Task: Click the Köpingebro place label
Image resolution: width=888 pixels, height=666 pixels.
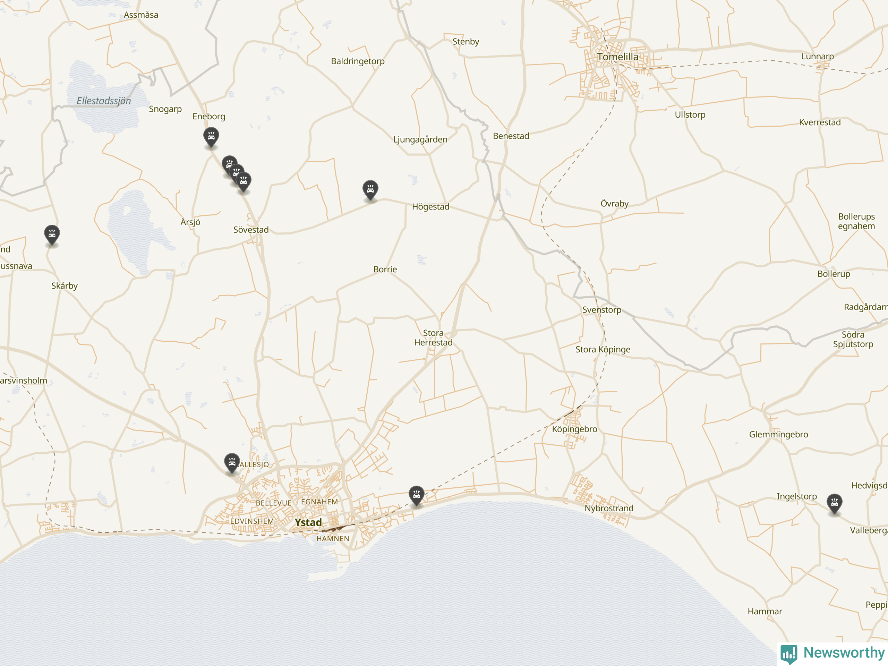Action: click(574, 429)
